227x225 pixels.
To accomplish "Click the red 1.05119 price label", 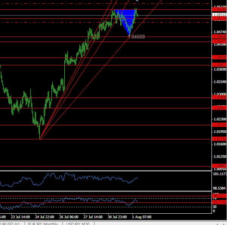I will click(219, 18).
